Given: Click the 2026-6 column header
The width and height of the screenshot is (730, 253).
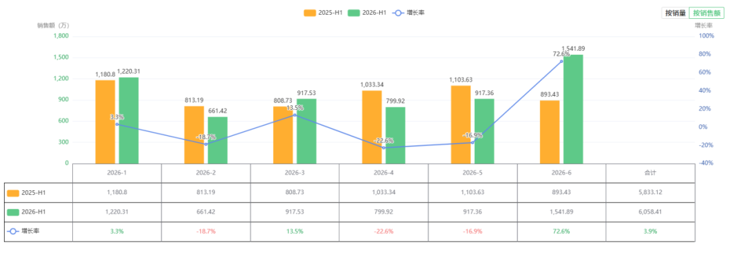Looking at the screenshot, I should (x=562, y=173).
